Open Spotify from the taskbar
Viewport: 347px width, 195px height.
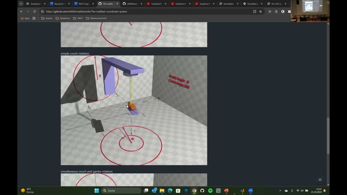(x=210, y=191)
